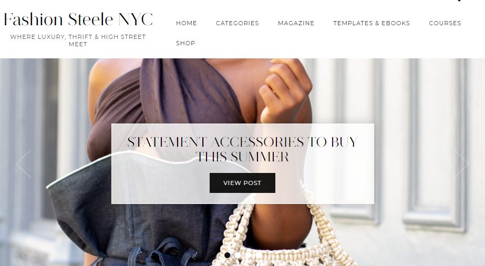
Task: Open the MAGAZINE menu entry
Action: coord(296,23)
